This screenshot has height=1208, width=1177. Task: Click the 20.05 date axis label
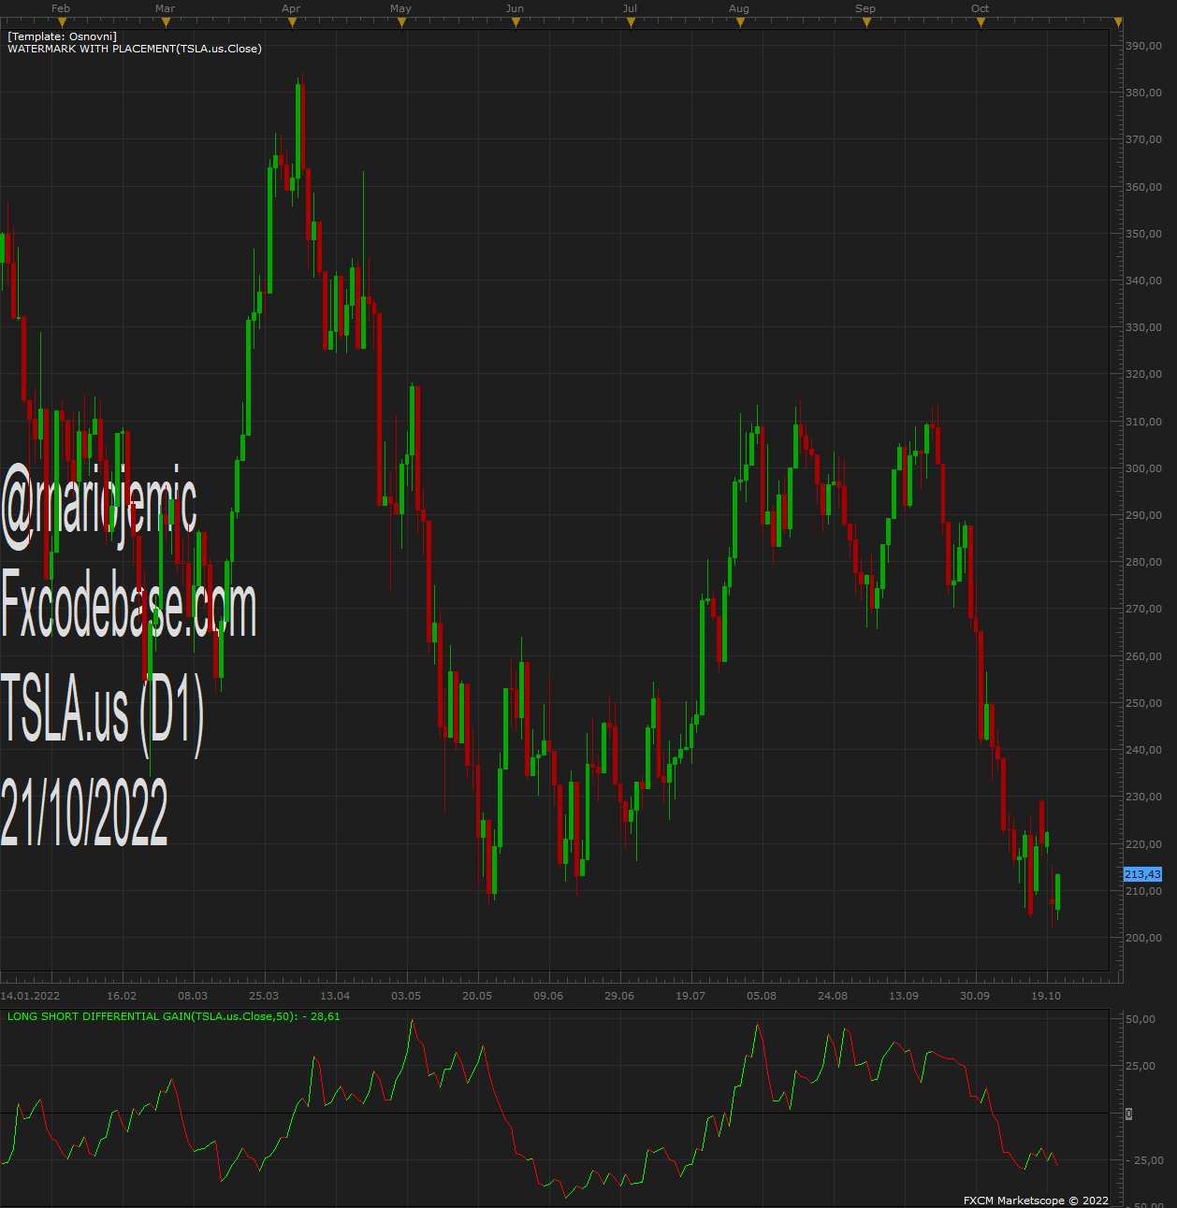coord(477,996)
